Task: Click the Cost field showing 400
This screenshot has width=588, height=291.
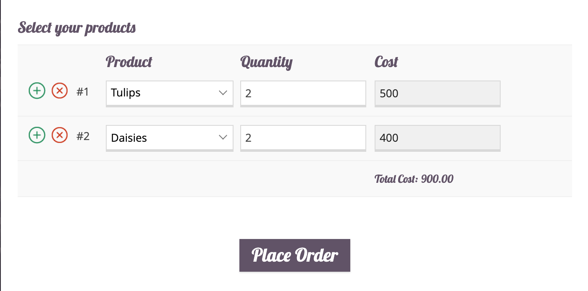Action: tap(437, 138)
